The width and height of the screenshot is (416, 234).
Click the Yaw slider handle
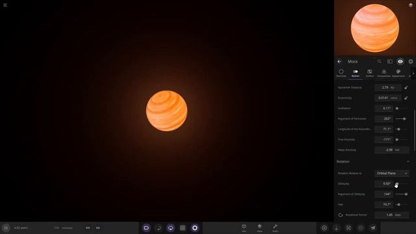398,205
